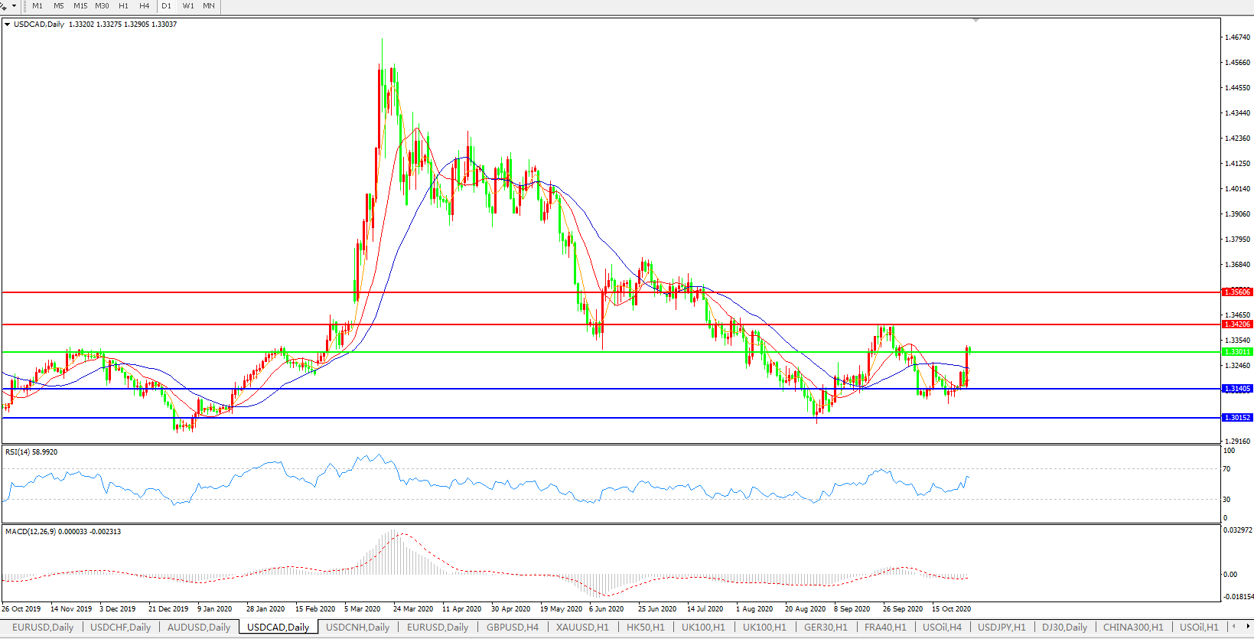Screen dimensions: 1254x639
Task: Open the USDCNH,Daily chart tab
Action: [x=357, y=628]
